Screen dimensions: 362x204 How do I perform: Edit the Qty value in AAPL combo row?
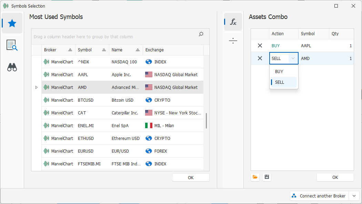tap(341, 46)
